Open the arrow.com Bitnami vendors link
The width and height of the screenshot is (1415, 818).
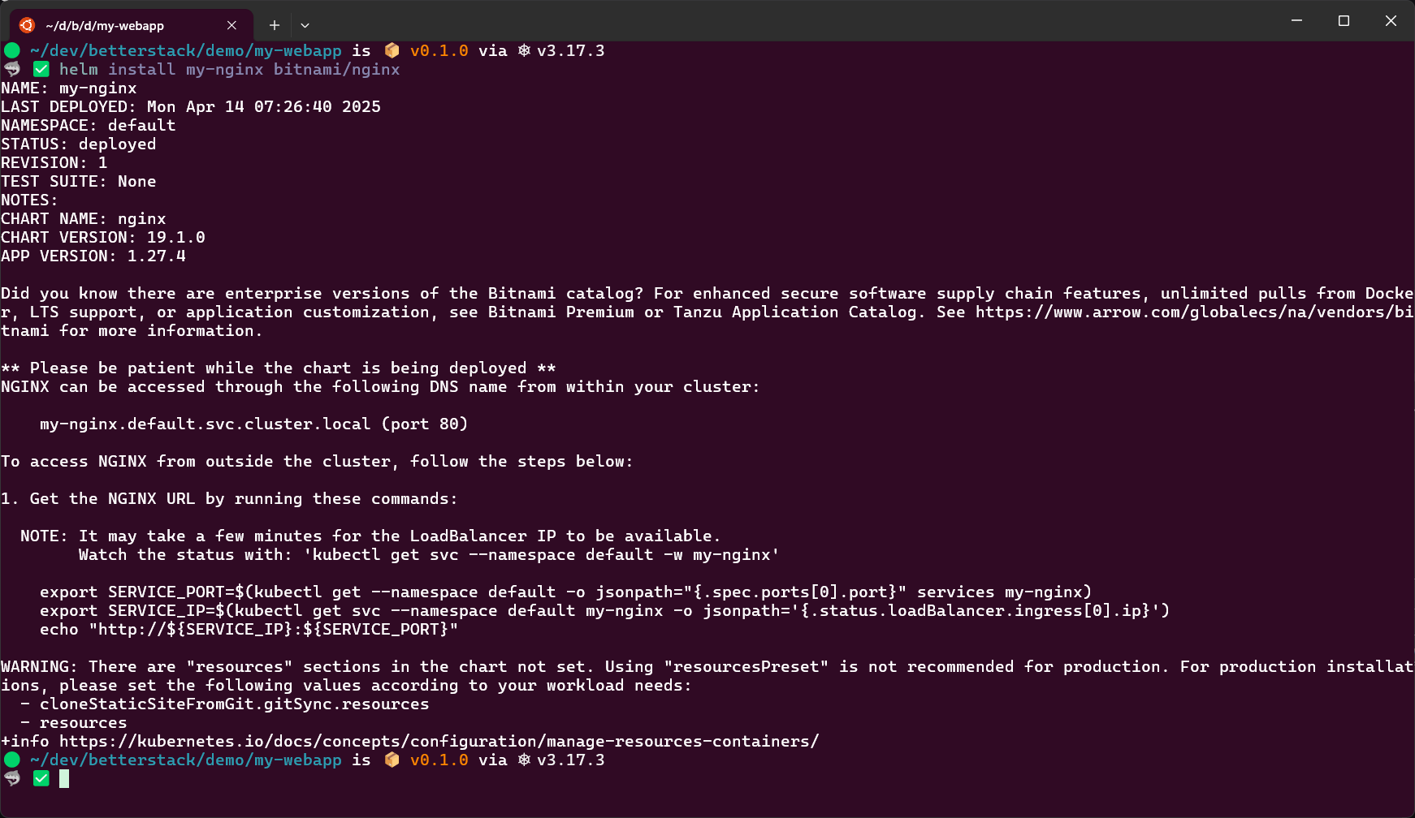(1194, 312)
